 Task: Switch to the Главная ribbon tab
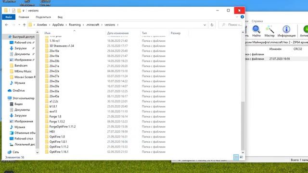tap(24, 17)
